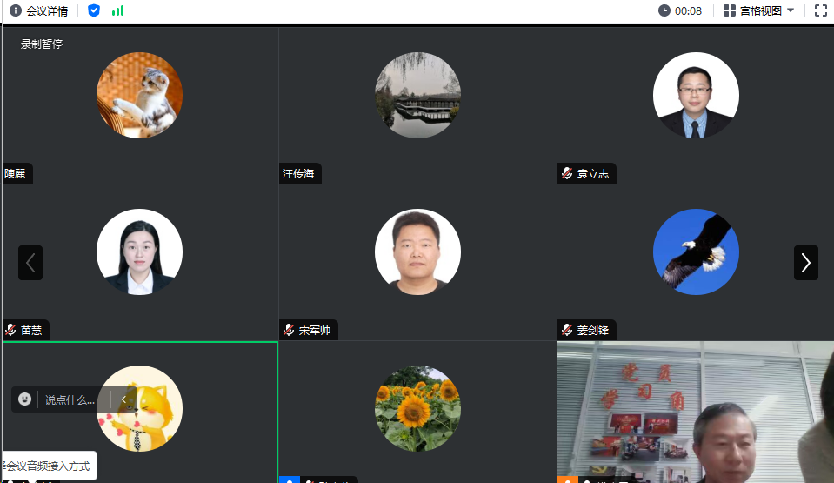Select the live video tile with 党员学习角 wall
Viewport: 834px width, 483px height.
pos(695,413)
